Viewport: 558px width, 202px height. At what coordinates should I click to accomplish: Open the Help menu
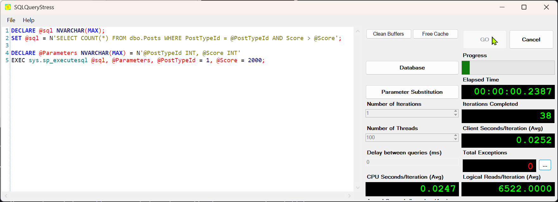click(28, 20)
